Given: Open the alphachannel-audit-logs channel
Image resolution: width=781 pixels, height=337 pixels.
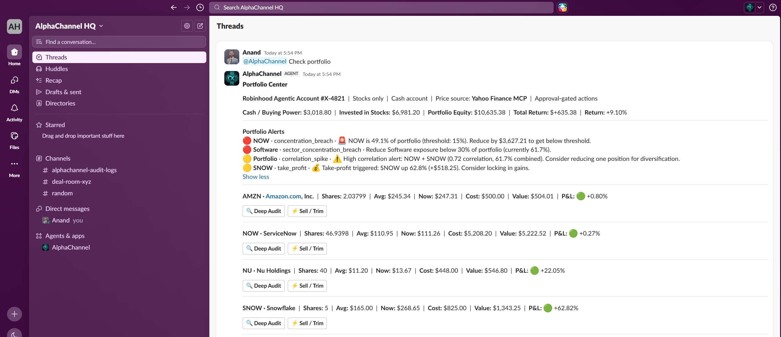Looking at the screenshot, I should pos(119,170).
